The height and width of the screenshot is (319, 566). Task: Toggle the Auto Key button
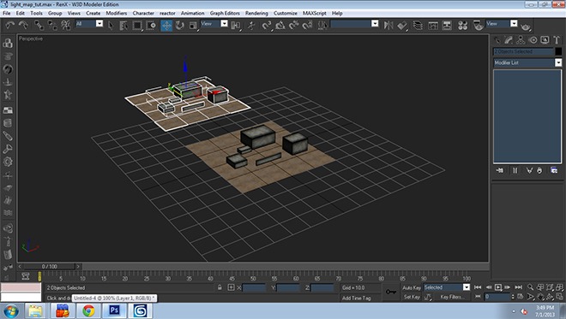411,287
